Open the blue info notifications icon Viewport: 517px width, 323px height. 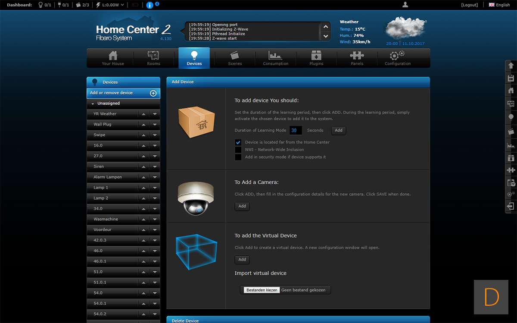click(x=149, y=5)
